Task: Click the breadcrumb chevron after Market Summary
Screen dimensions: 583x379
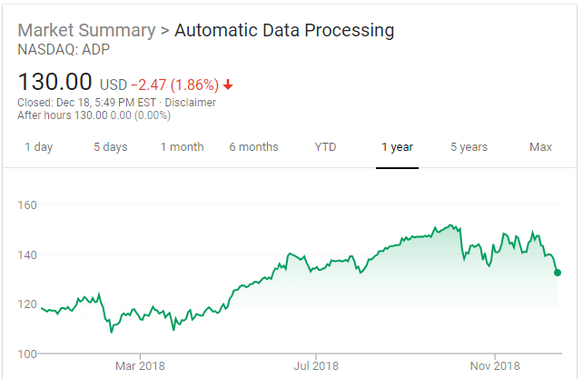Action: pyautogui.click(x=164, y=30)
